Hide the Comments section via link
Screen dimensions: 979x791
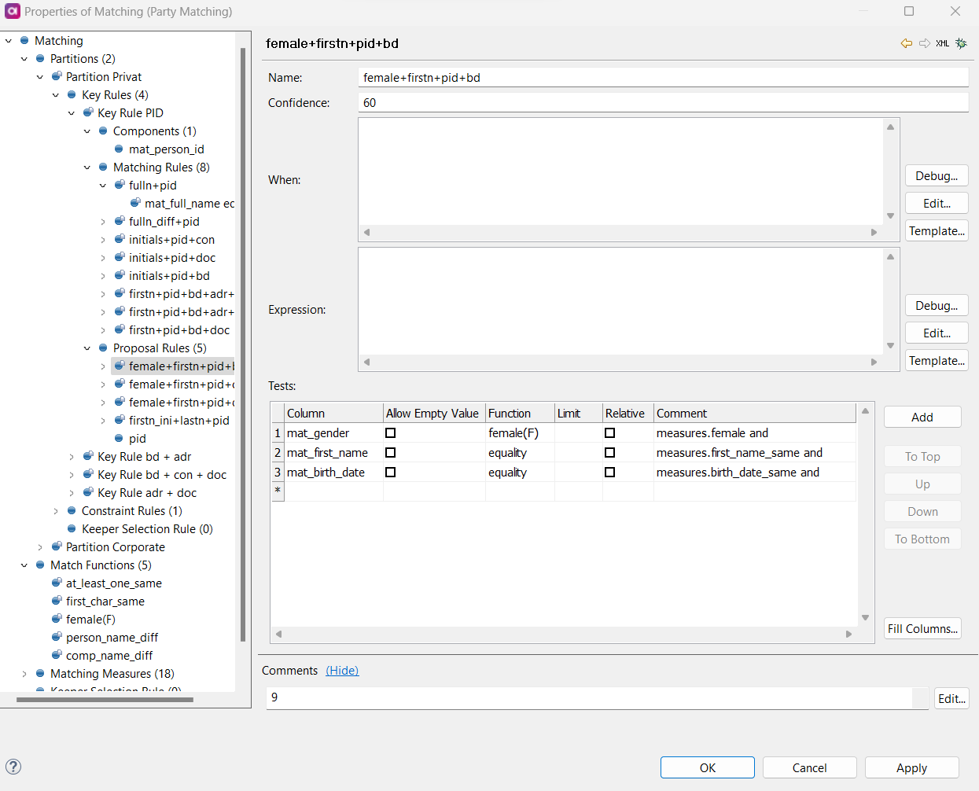(342, 670)
